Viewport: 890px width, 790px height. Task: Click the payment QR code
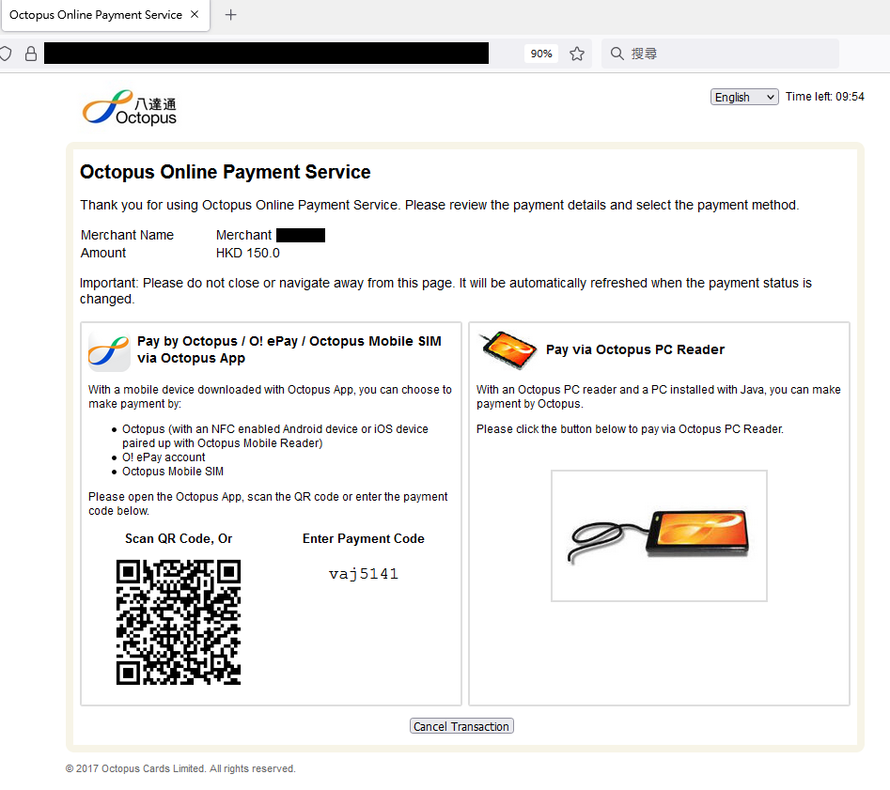pyautogui.click(x=179, y=622)
